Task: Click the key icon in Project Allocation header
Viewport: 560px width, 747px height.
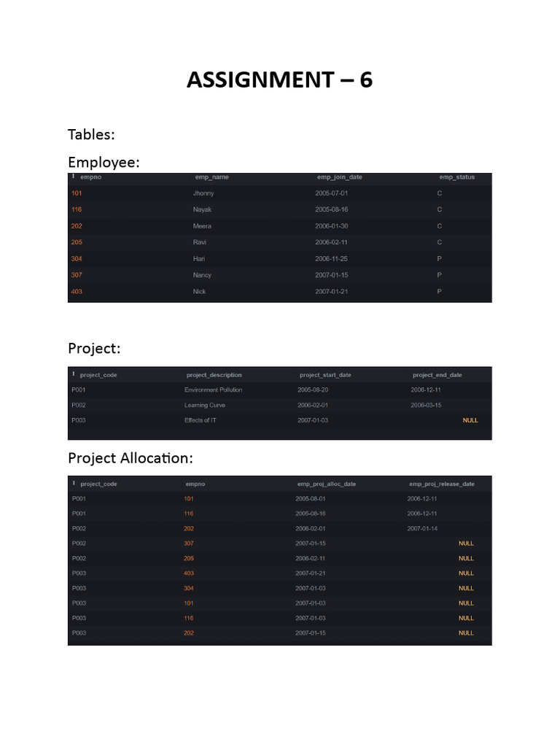Action: click(74, 483)
